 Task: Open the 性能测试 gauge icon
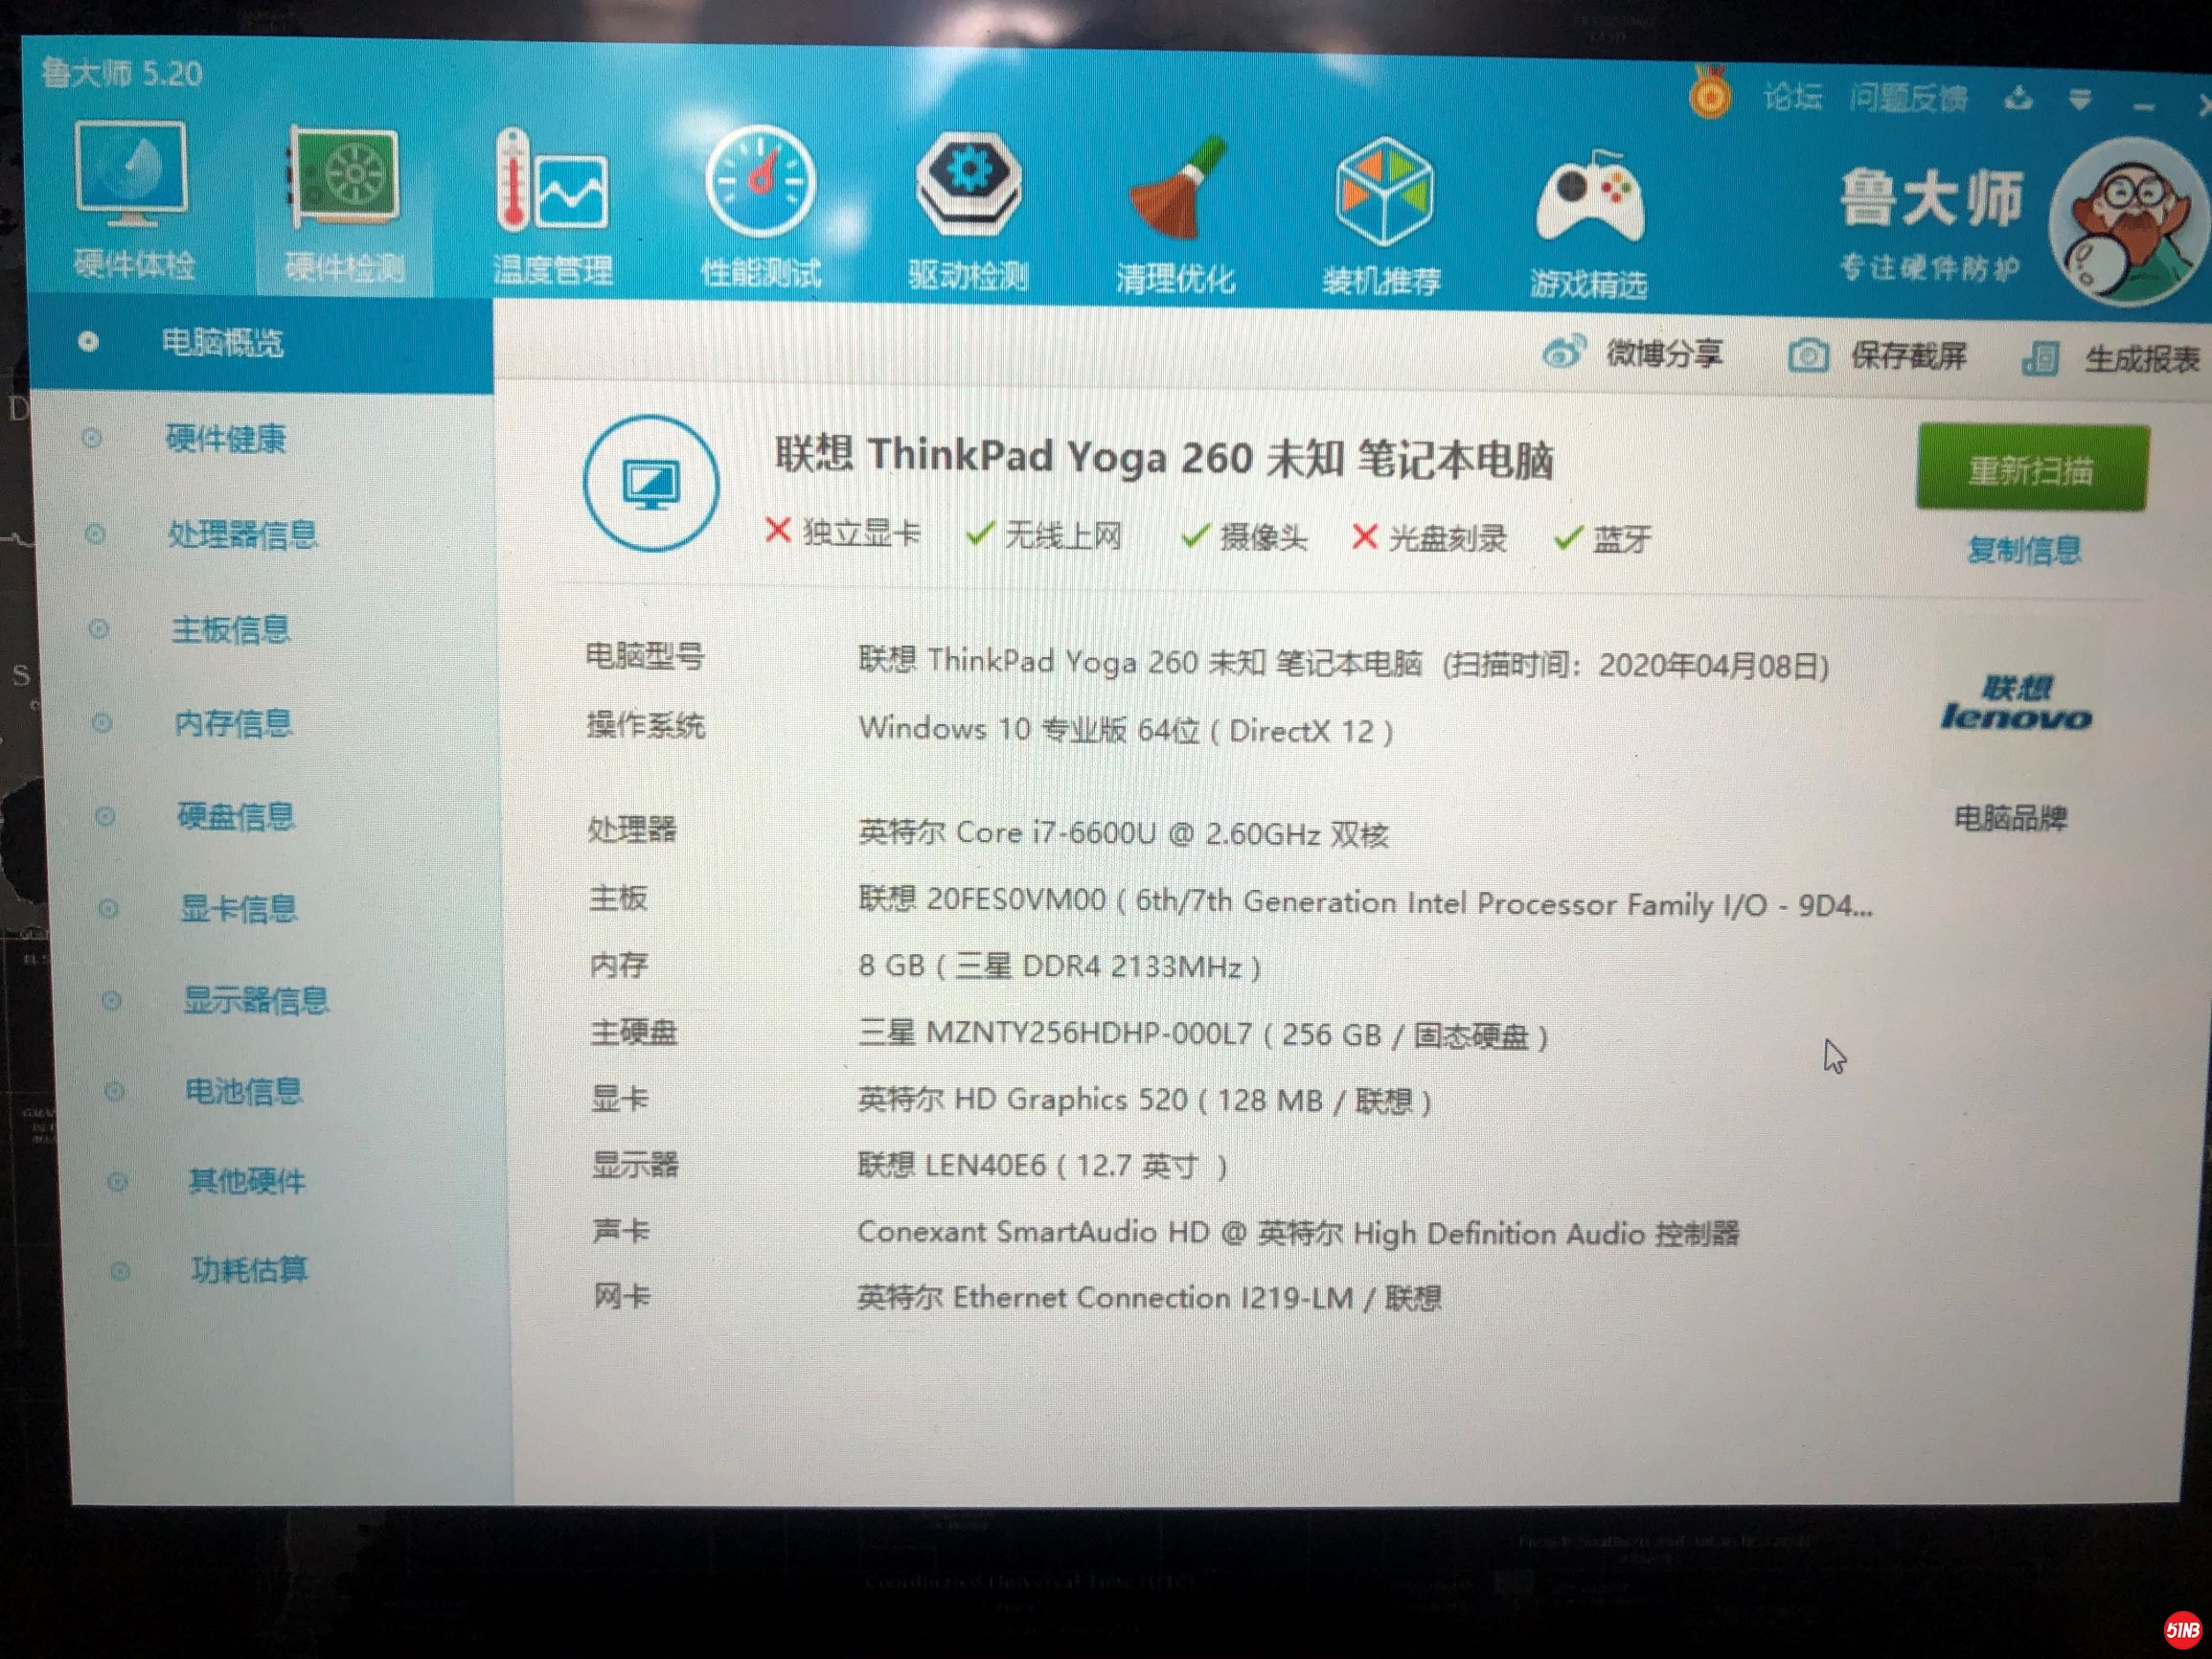point(760,183)
